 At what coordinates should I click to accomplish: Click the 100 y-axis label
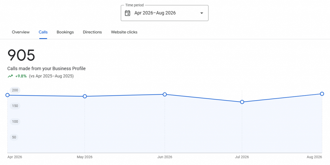(x=15, y=121)
